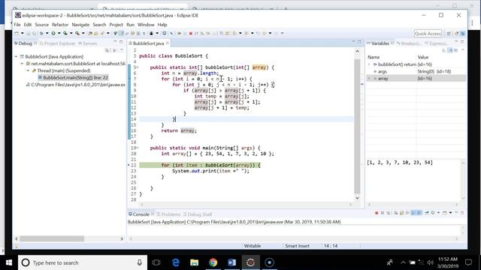The height and width of the screenshot is (270, 481).
Task: Click the editor vertical scrollbar thumb
Action: (x=357, y=126)
